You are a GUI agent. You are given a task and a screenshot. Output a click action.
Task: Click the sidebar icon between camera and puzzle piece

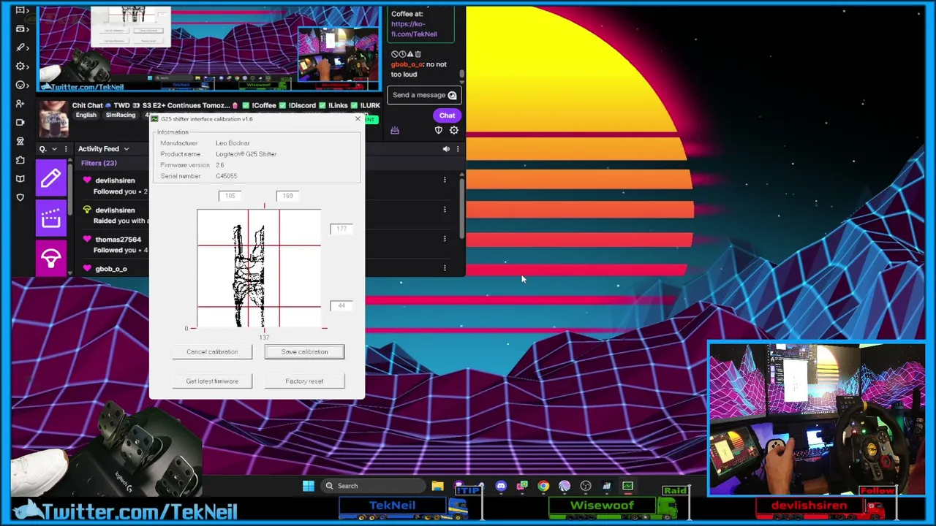pos(20,141)
